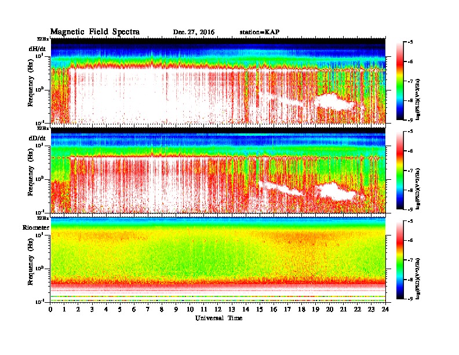Click the time axis tick label 7
Image resolution: width=459 pixels, height=355 pixels.
(x=148, y=309)
